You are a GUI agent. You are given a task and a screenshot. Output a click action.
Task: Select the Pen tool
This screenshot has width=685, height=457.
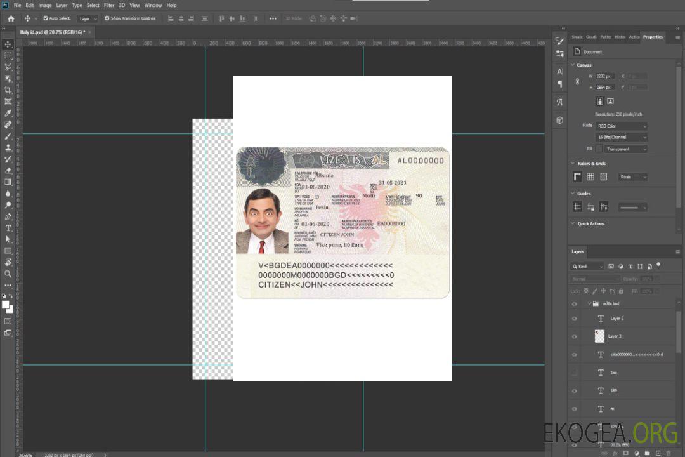[8, 216]
